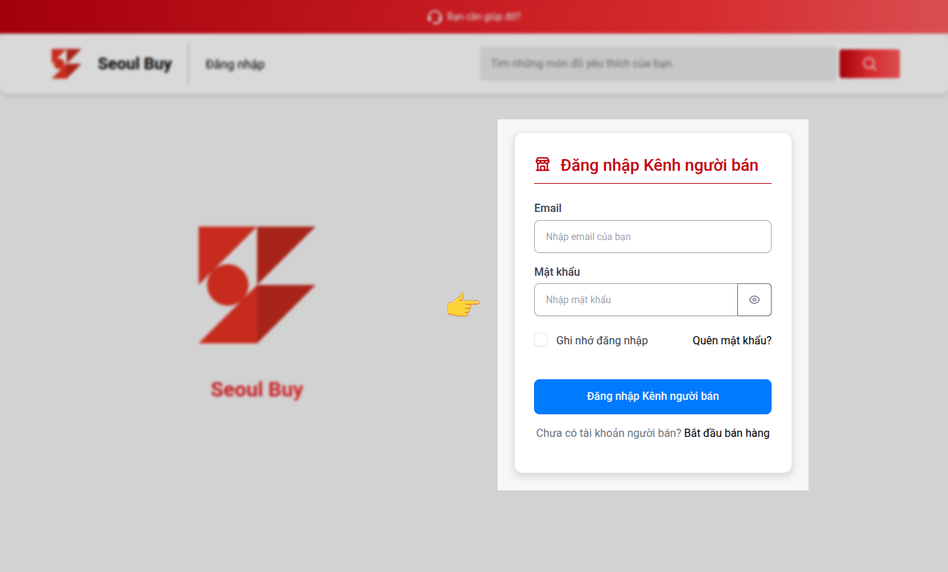Click the store icon beside login title
The height and width of the screenshot is (572, 948).
(542, 165)
